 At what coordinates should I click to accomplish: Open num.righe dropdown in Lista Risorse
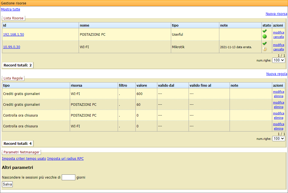pyautogui.click(x=279, y=60)
